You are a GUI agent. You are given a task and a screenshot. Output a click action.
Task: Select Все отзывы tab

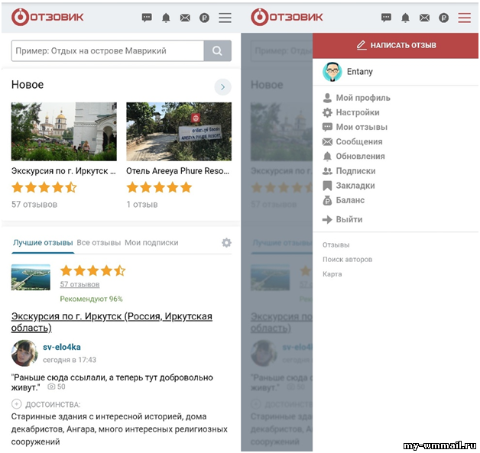point(99,243)
